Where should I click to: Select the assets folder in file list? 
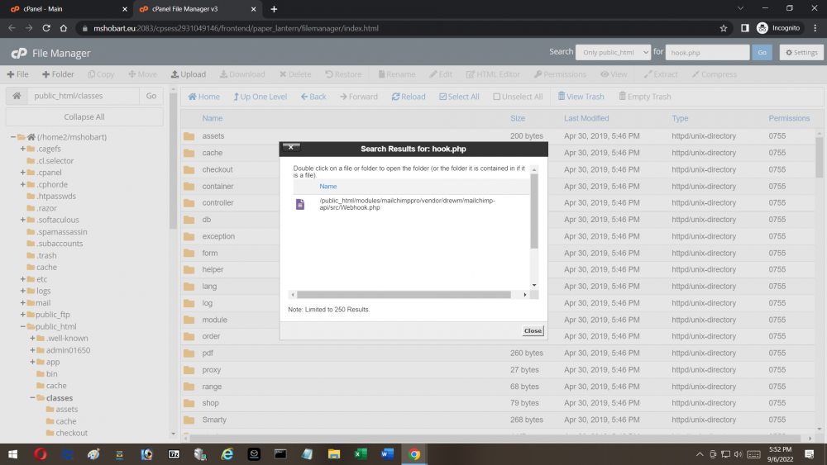tap(213, 136)
